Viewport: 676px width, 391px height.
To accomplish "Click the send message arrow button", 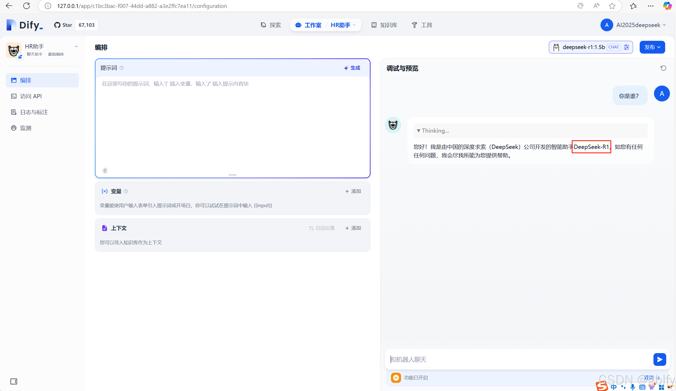I will [659, 359].
